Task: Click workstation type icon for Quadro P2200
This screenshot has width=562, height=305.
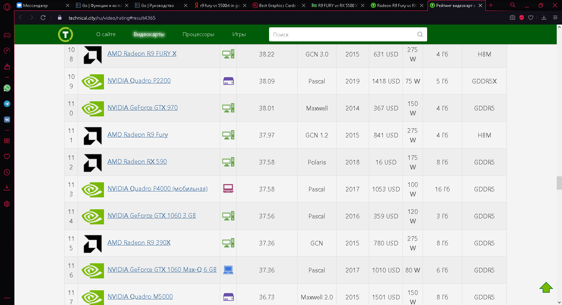Action: click(228, 81)
